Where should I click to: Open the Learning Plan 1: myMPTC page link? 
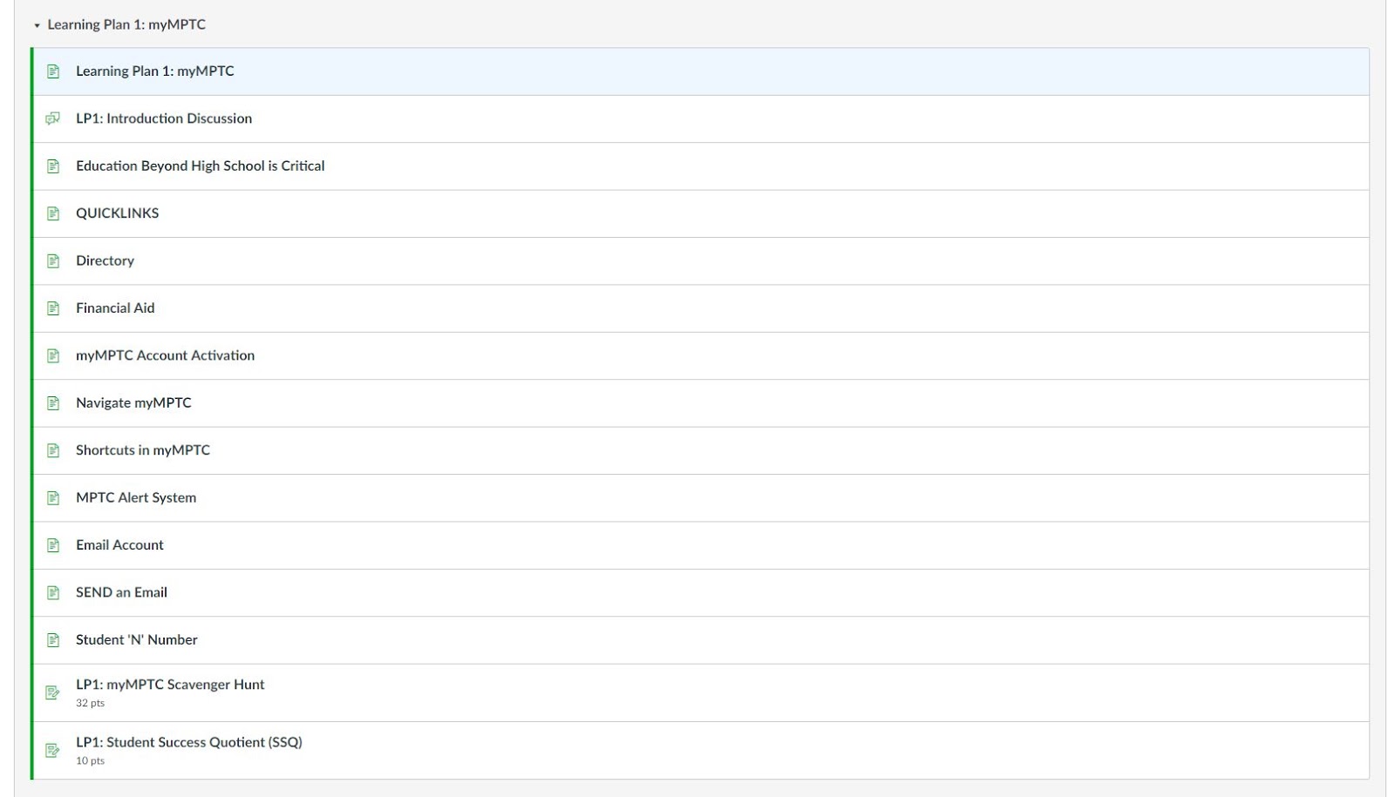click(154, 71)
